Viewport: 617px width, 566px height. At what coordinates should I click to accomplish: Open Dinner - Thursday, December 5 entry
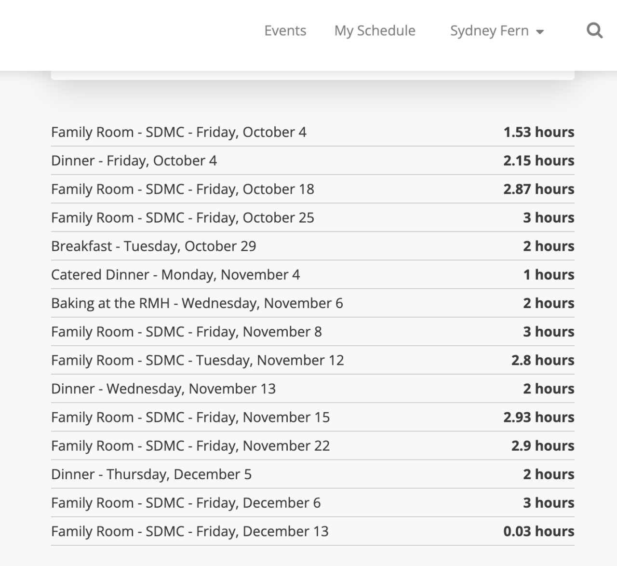[151, 473]
